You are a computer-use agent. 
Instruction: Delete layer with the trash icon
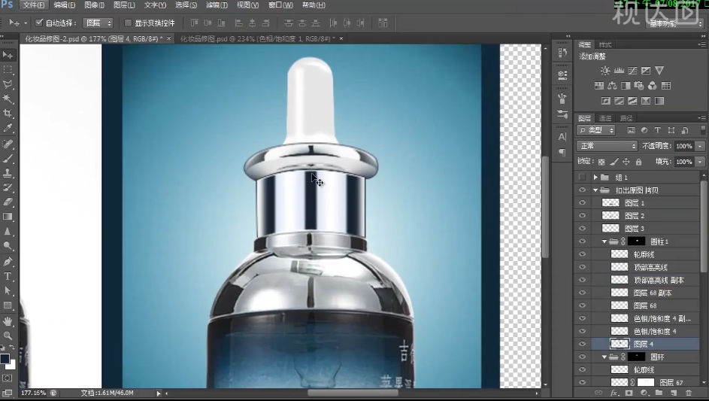click(689, 393)
